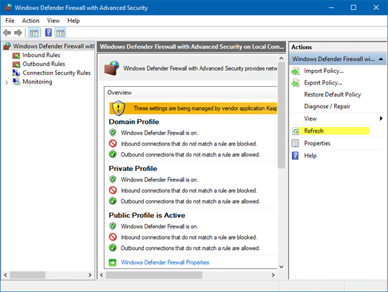Click center pane horizontal scroll right arrow
Image resolution: width=388 pixels, height=292 pixels.
273,275
